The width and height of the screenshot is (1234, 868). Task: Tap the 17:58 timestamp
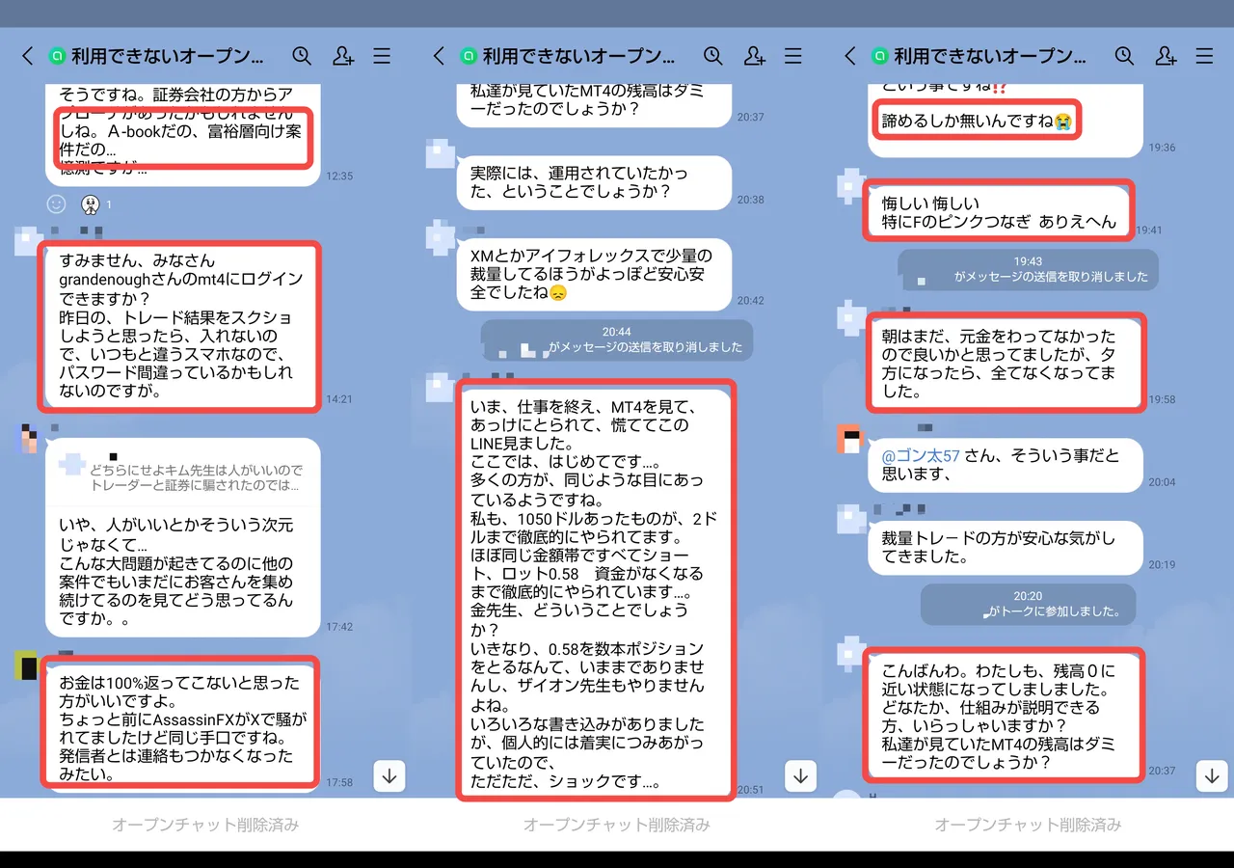(x=339, y=782)
